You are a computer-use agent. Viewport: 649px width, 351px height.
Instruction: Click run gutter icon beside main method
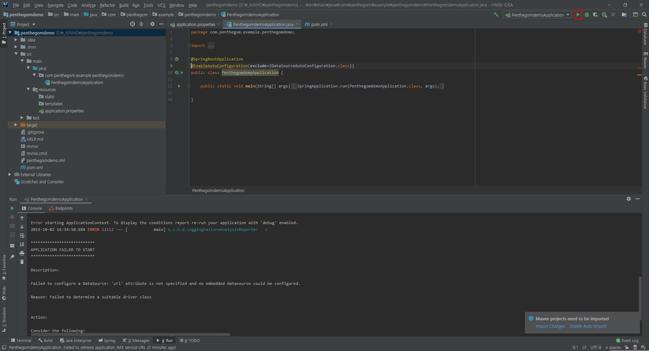[179, 86]
